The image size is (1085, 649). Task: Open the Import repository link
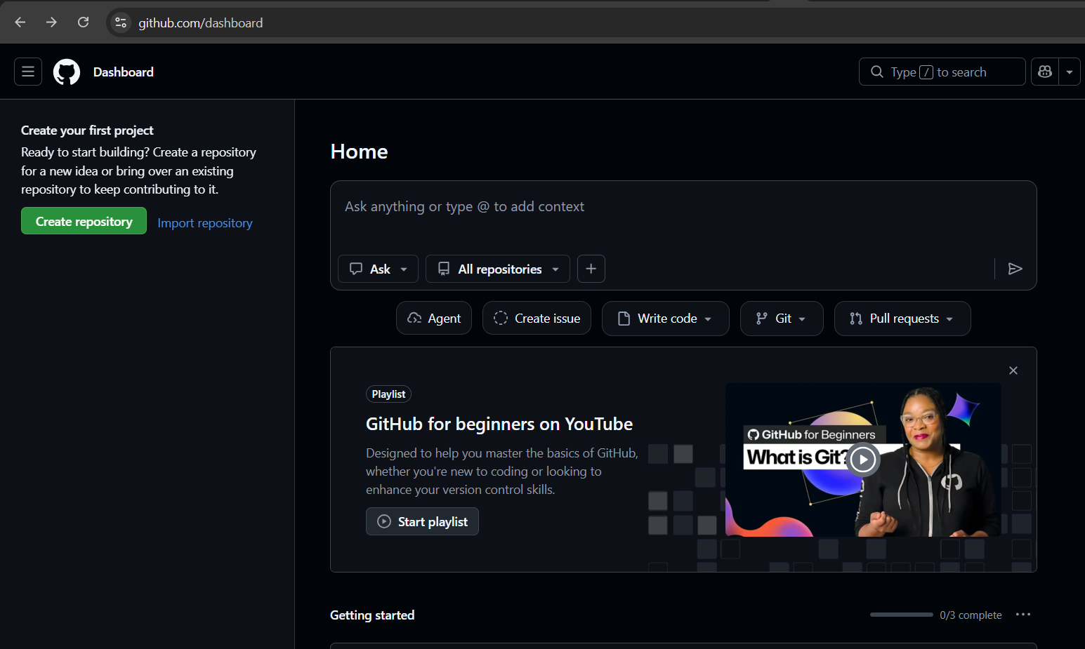(x=205, y=222)
